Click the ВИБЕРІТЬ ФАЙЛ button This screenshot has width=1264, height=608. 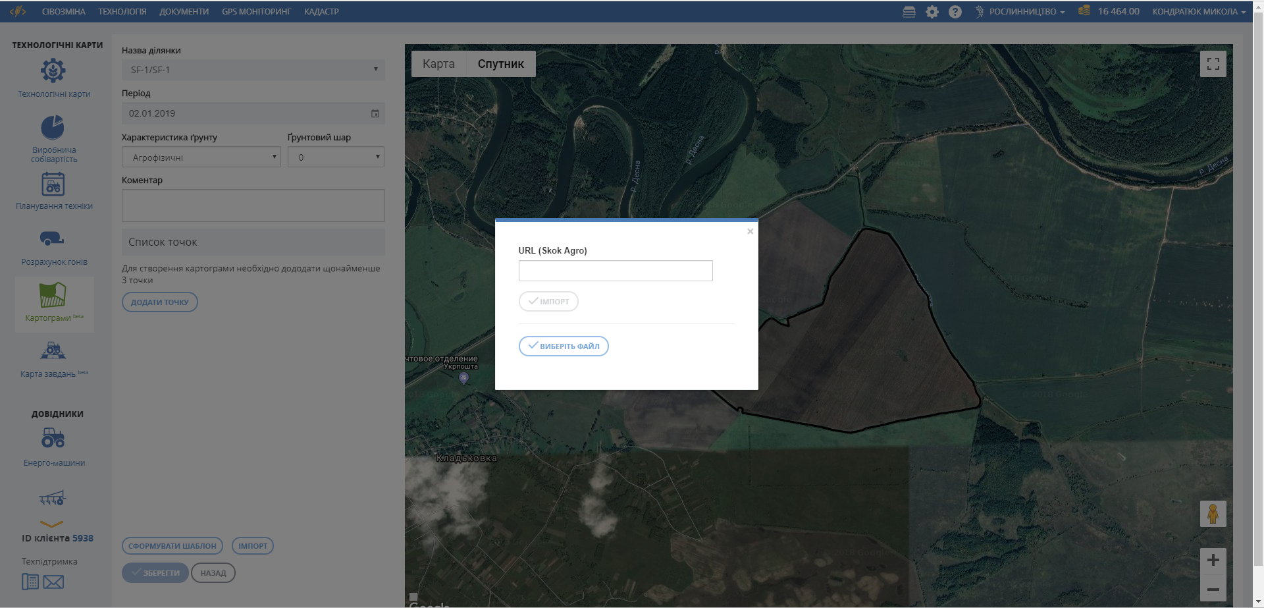pyautogui.click(x=564, y=346)
